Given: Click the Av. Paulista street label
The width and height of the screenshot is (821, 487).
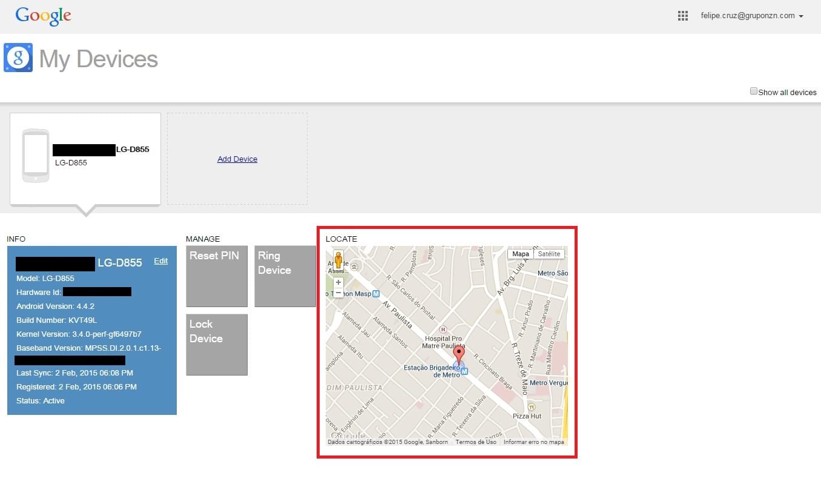Looking at the screenshot, I should [397, 314].
